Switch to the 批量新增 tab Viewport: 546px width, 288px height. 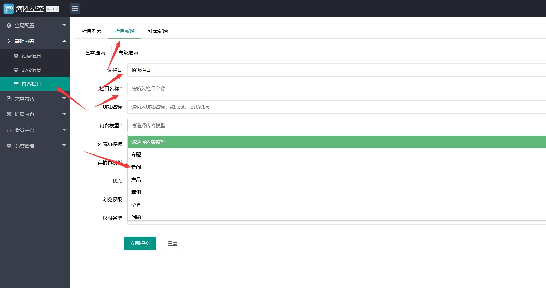click(x=158, y=31)
